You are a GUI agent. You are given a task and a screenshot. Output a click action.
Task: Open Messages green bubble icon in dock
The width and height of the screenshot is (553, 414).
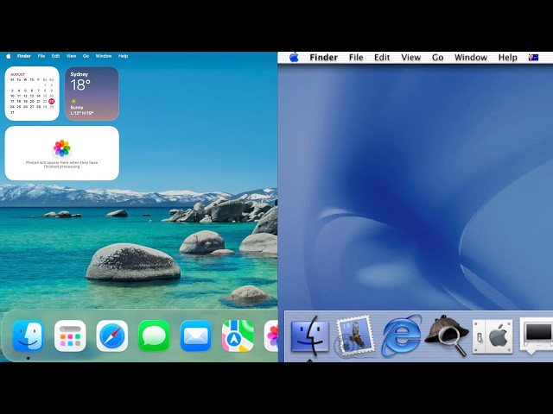point(154,336)
